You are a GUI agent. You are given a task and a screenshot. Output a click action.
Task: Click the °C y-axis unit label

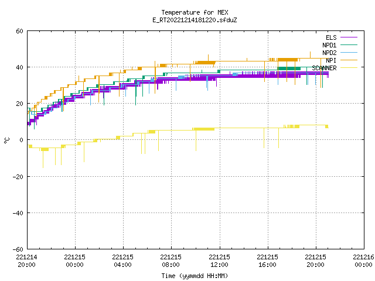[x=6, y=140]
